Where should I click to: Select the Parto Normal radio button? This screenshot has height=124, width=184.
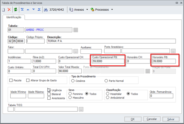[106, 81]
